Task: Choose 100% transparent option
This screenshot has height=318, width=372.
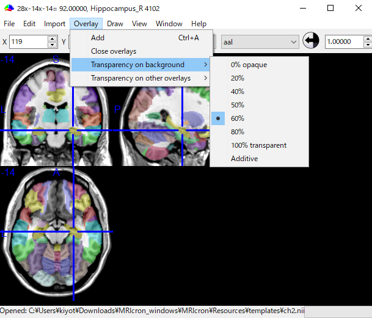Action: click(x=258, y=145)
